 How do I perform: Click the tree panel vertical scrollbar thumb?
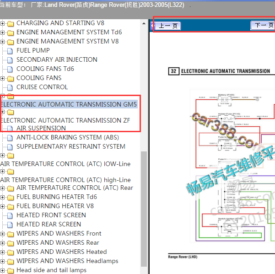144,209
